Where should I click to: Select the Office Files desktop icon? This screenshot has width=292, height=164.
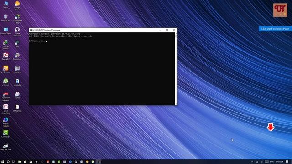17,108
